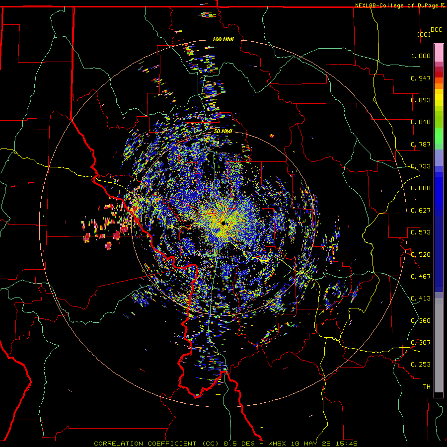Click the 10 MAY 25 date text

click(x=311, y=444)
